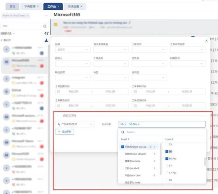Image resolution: width=218 pixels, height=194 pixels.
Task: Open the 产品类型/型号 custom field dropdown
Action: [75, 124]
